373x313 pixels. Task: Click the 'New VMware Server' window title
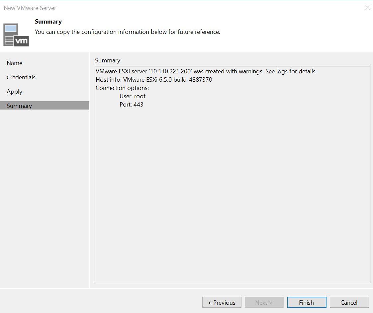[30, 8]
